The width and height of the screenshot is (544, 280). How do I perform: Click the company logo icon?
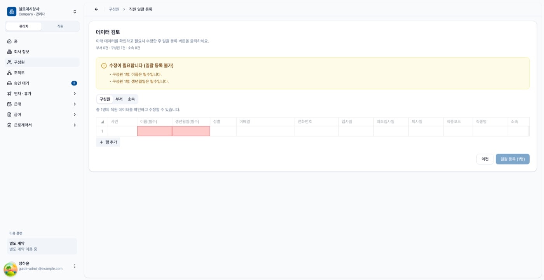[x=12, y=12]
